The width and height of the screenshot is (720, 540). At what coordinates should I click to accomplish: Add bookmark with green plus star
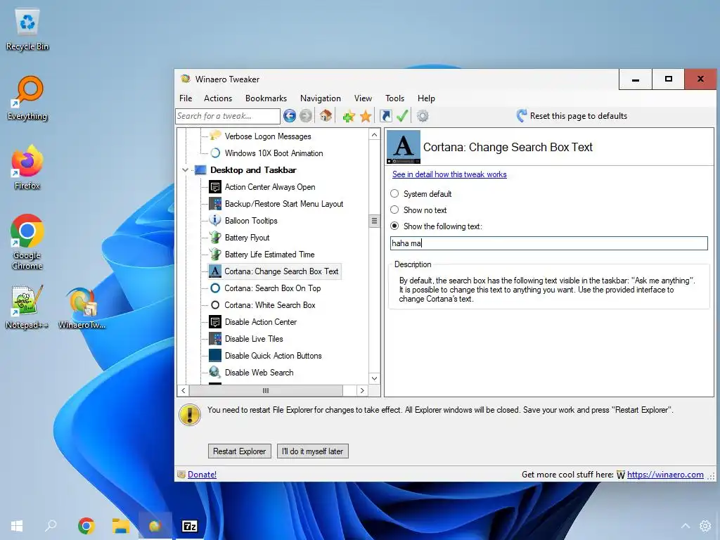(x=349, y=116)
